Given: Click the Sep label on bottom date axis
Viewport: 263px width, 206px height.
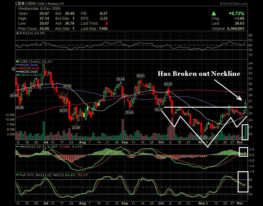Looking at the screenshot, I should pos(125,203).
